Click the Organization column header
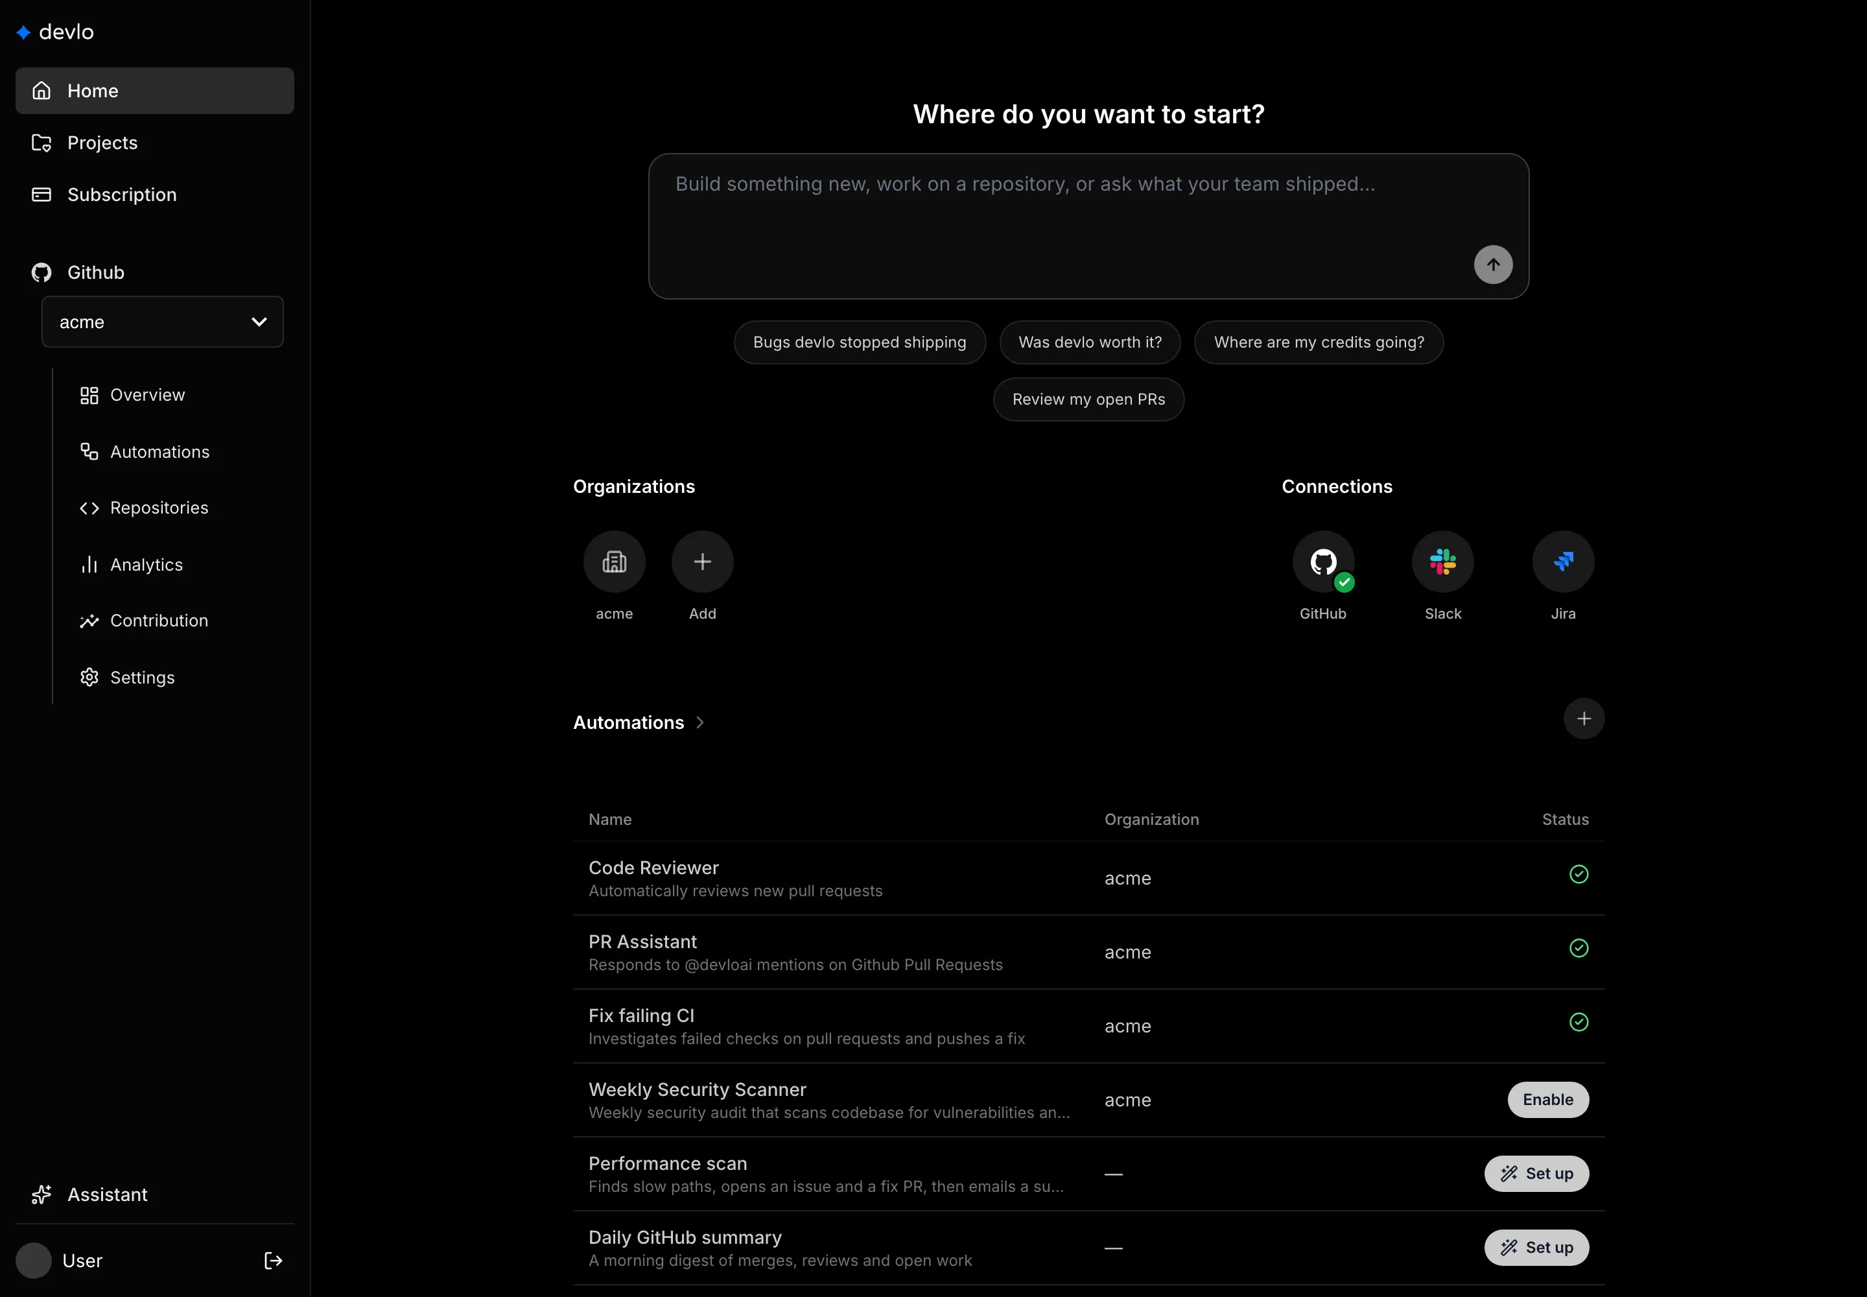Viewport: 1867px width, 1297px height. click(1151, 819)
